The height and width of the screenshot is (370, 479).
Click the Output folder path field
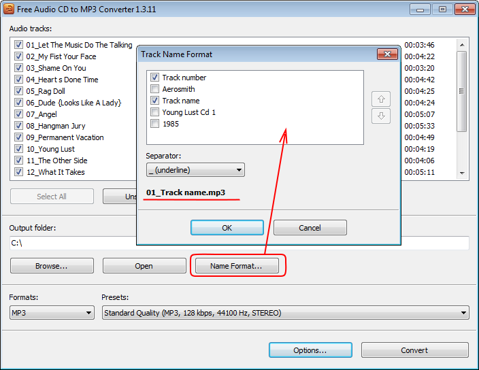pos(239,243)
